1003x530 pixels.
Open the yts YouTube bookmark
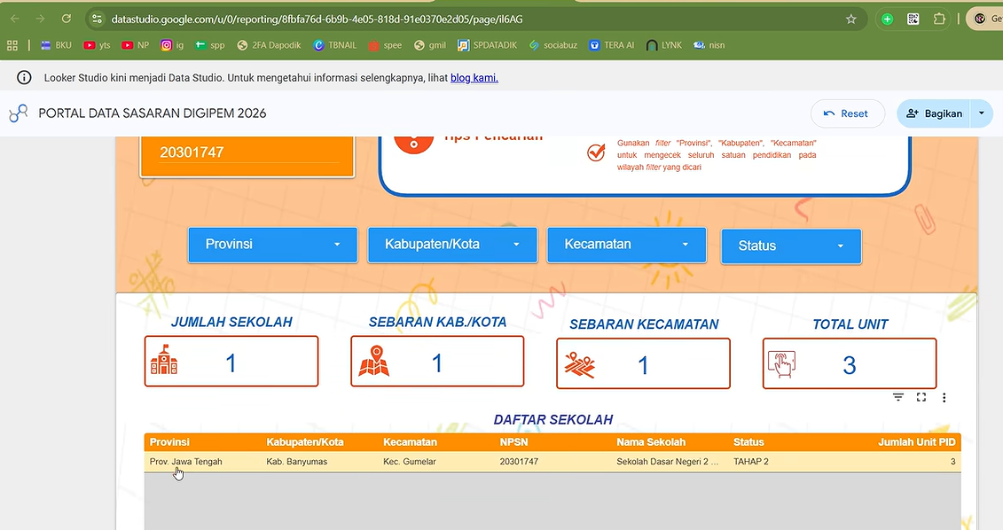click(x=98, y=44)
